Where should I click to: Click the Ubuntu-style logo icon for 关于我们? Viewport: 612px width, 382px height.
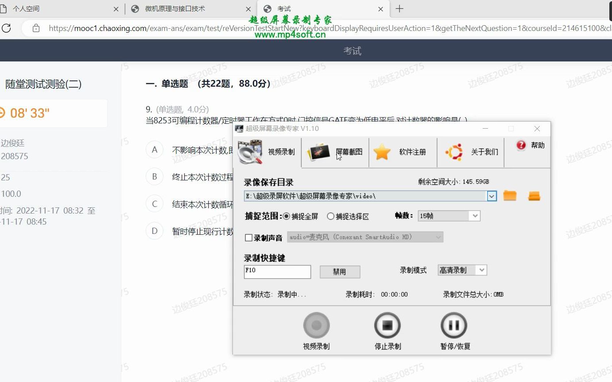coord(454,152)
